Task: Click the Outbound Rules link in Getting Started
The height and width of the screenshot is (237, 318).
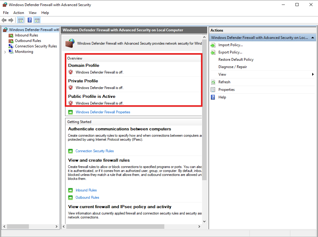Action: pyautogui.click(x=87, y=197)
